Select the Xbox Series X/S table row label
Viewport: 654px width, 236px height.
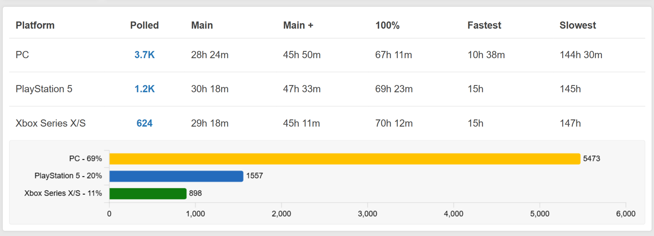tap(50, 123)
